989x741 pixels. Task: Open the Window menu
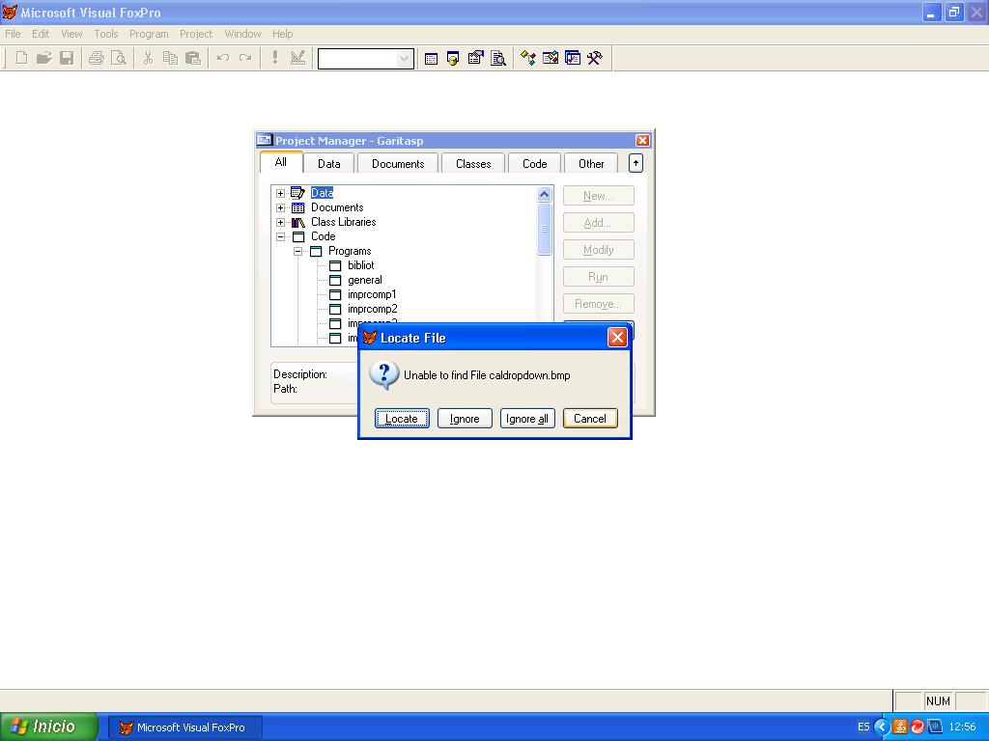pos(242,34)
